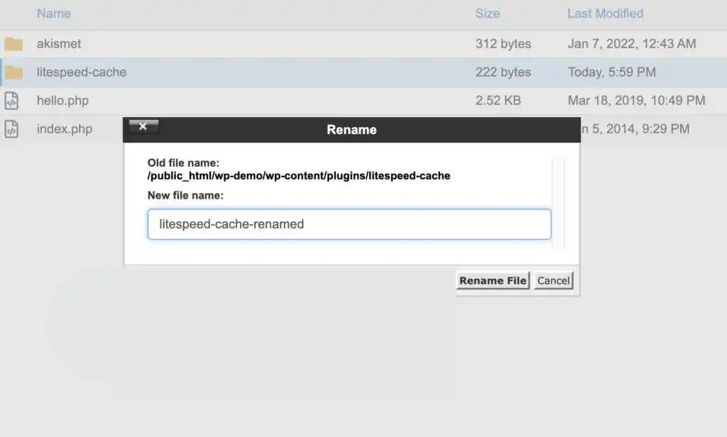Viewport: 727px width, 437px height.
Task: Sort files by the Size column
Action: pyautogui.click(x=487, y=13)
